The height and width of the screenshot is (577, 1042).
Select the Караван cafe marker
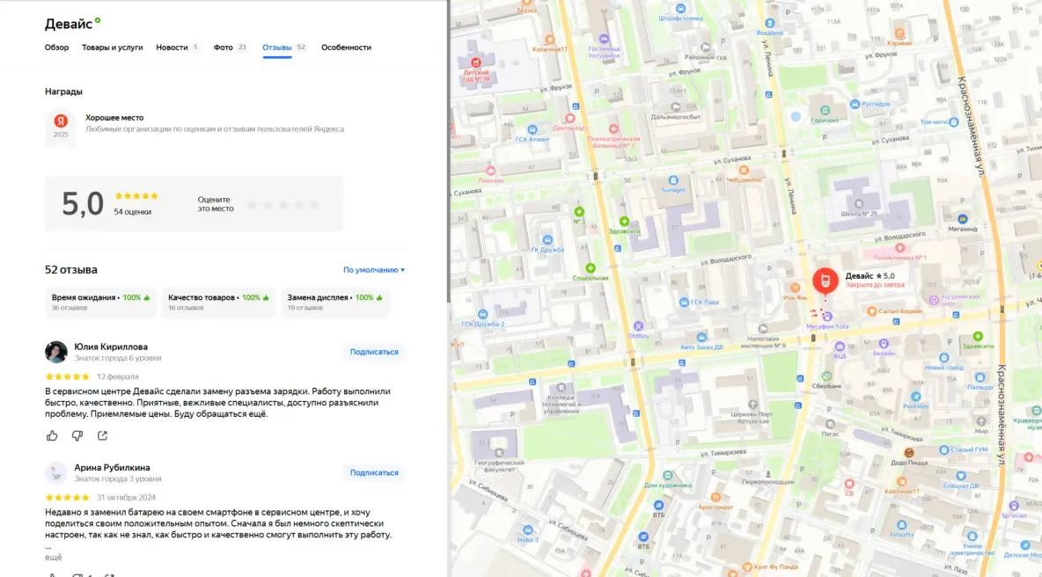(x=899, y=33)
